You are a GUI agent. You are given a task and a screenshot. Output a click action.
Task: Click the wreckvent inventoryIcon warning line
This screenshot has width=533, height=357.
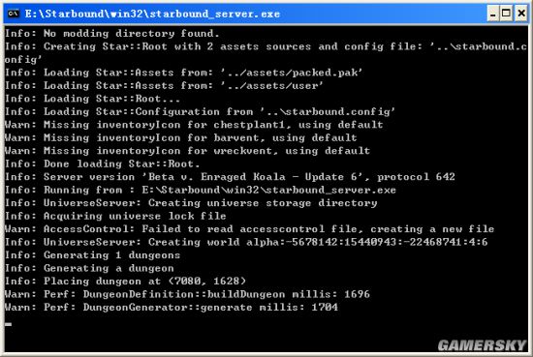187,151
